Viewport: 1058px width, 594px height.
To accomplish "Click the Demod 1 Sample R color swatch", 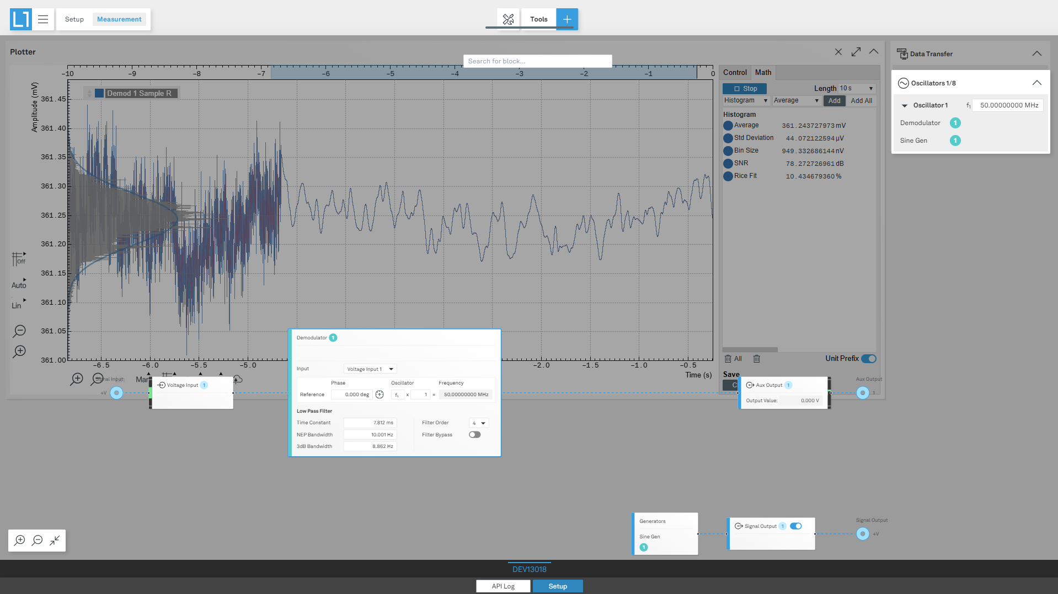I will point(99,94).
